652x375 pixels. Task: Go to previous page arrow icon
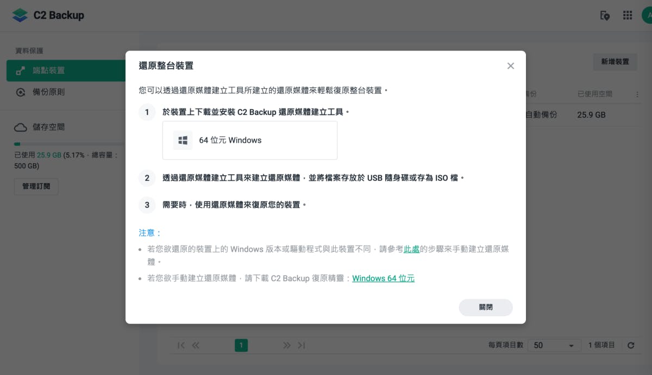tap(196, 345)
